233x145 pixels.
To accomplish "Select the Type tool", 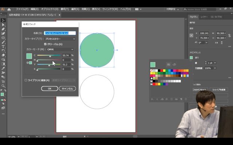I will tap(3, 46).
